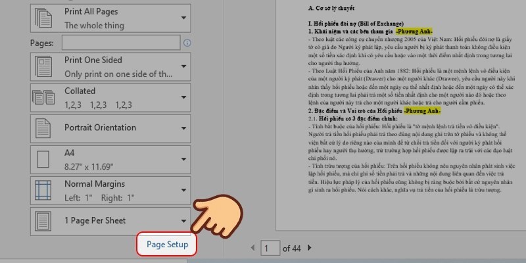
Task: Click the Print All Pages pages icon
Action: click(x=43, y=18)
